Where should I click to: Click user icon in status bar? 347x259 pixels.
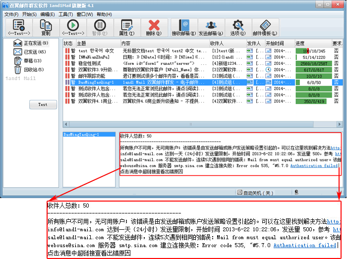pos(296,192)
